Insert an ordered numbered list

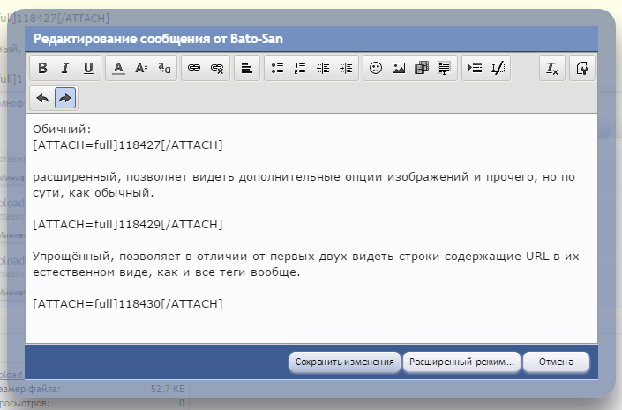pos(300,68)
